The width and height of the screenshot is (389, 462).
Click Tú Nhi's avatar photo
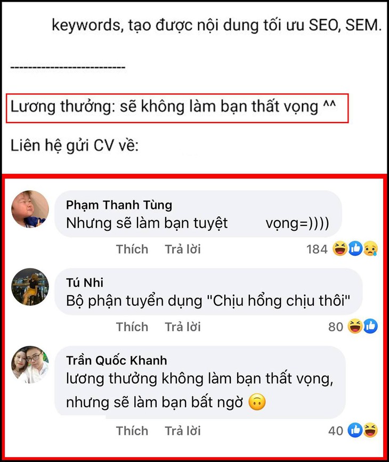[x=30, y=287]
